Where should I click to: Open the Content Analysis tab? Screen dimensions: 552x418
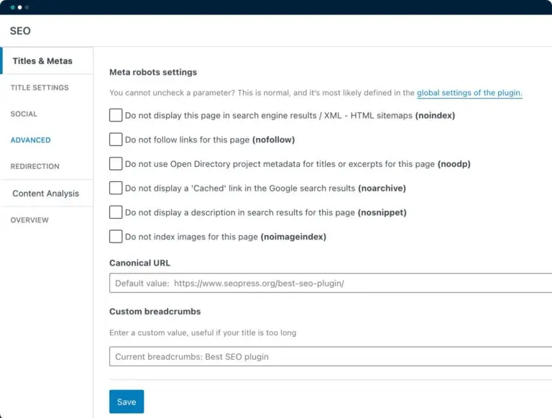tap(45, 194)
